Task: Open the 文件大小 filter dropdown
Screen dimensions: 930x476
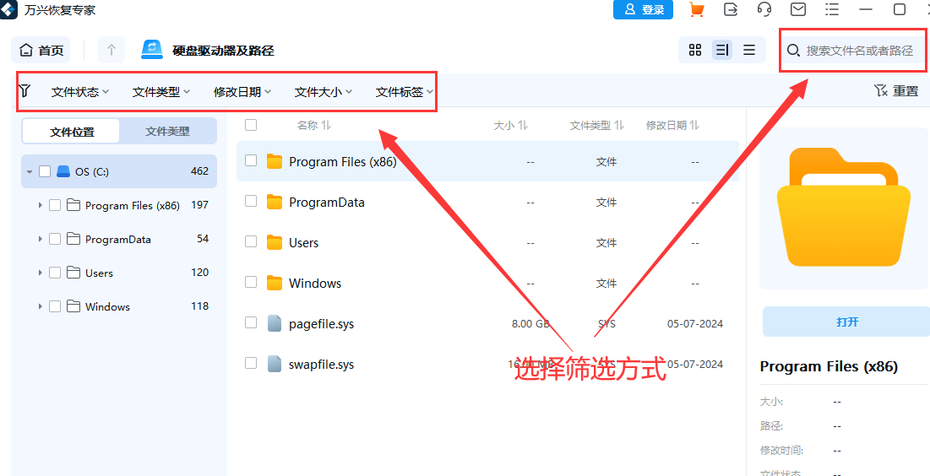Action: tap(324, 92)
